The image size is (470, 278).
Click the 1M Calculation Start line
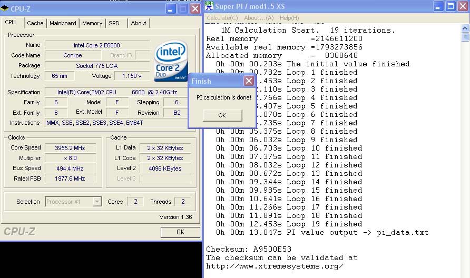(308, 30)
